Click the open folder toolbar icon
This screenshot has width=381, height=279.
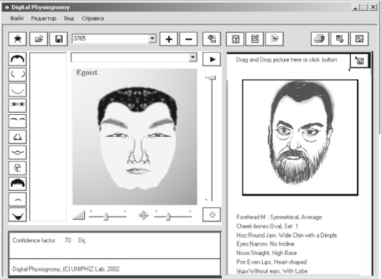pos(39,39)
